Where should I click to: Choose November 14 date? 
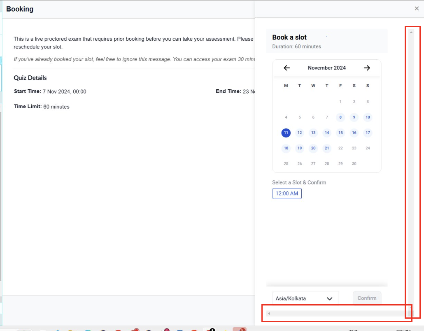(x=327, y=133)
